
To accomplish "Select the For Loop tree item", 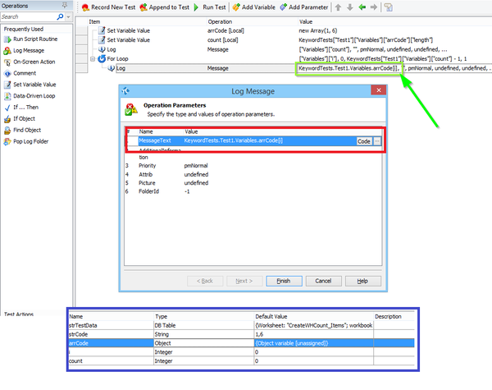I will tap(117, 59).
